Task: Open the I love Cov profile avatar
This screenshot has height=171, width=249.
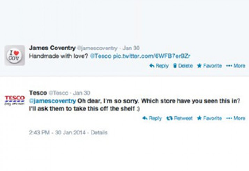Action: [x=14, y=56]
